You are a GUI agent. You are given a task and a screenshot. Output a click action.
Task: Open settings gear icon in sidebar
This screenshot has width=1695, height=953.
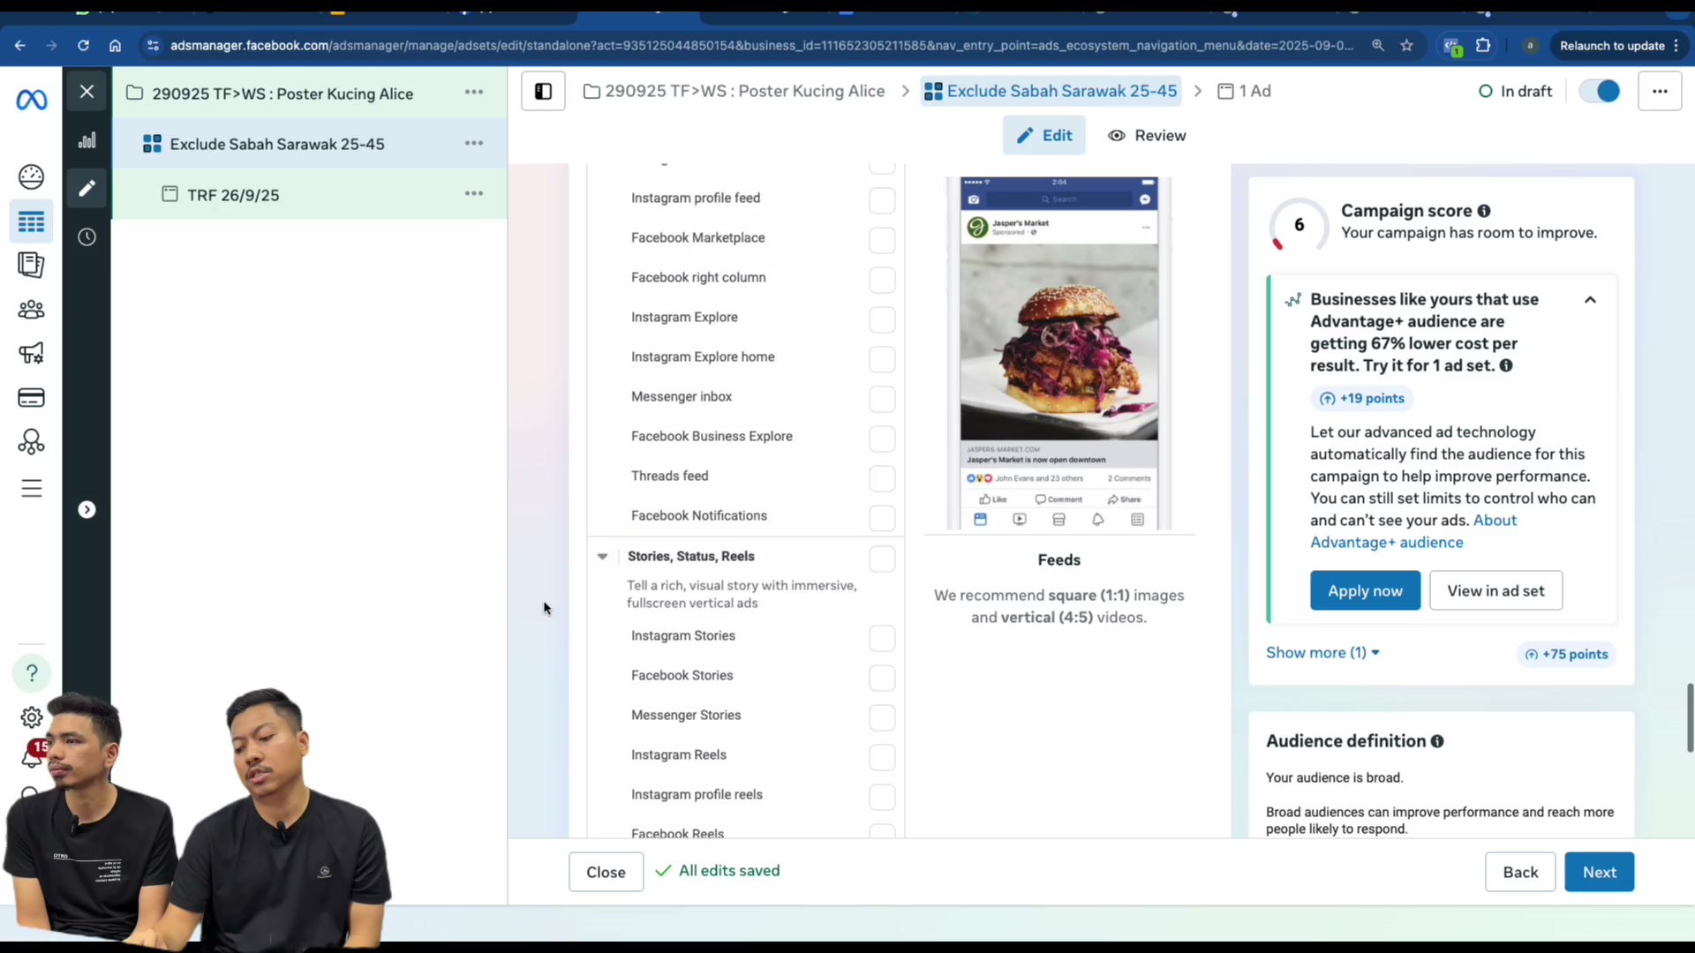[x=32, y=717]
